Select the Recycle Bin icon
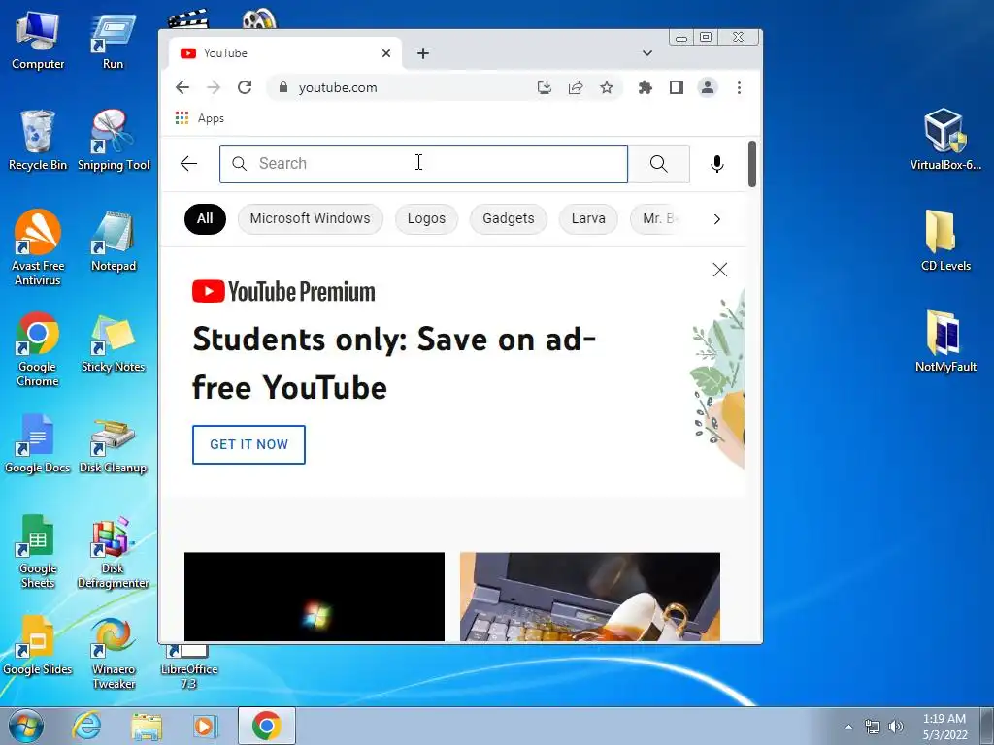Screen dimensions: 994x745 click(38, 141)
